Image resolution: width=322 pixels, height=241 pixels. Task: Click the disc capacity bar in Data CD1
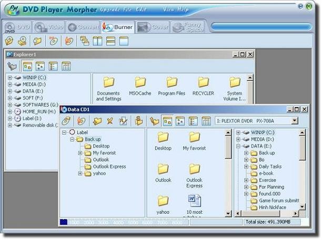[x=124, y=222]
